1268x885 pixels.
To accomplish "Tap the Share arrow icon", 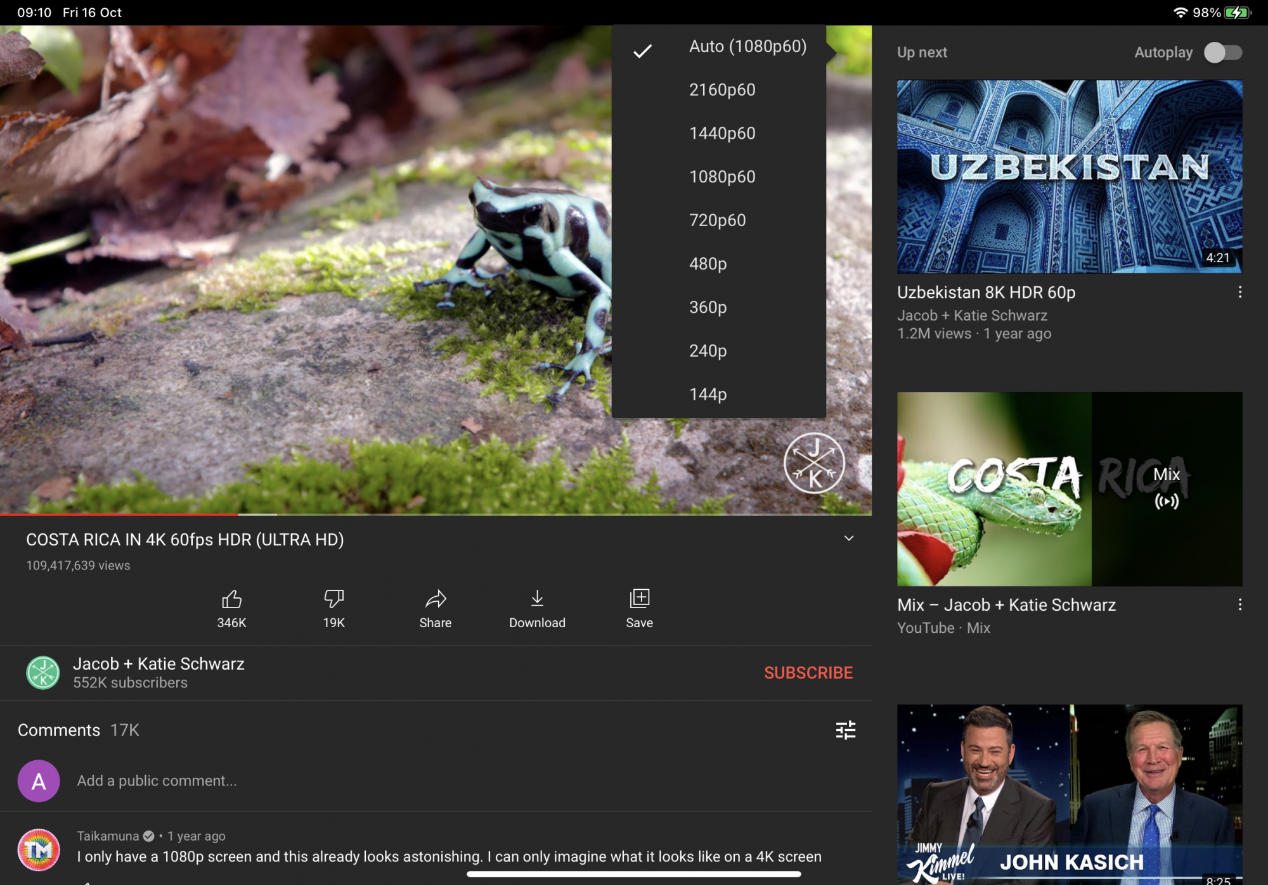I will pos(436,599).
